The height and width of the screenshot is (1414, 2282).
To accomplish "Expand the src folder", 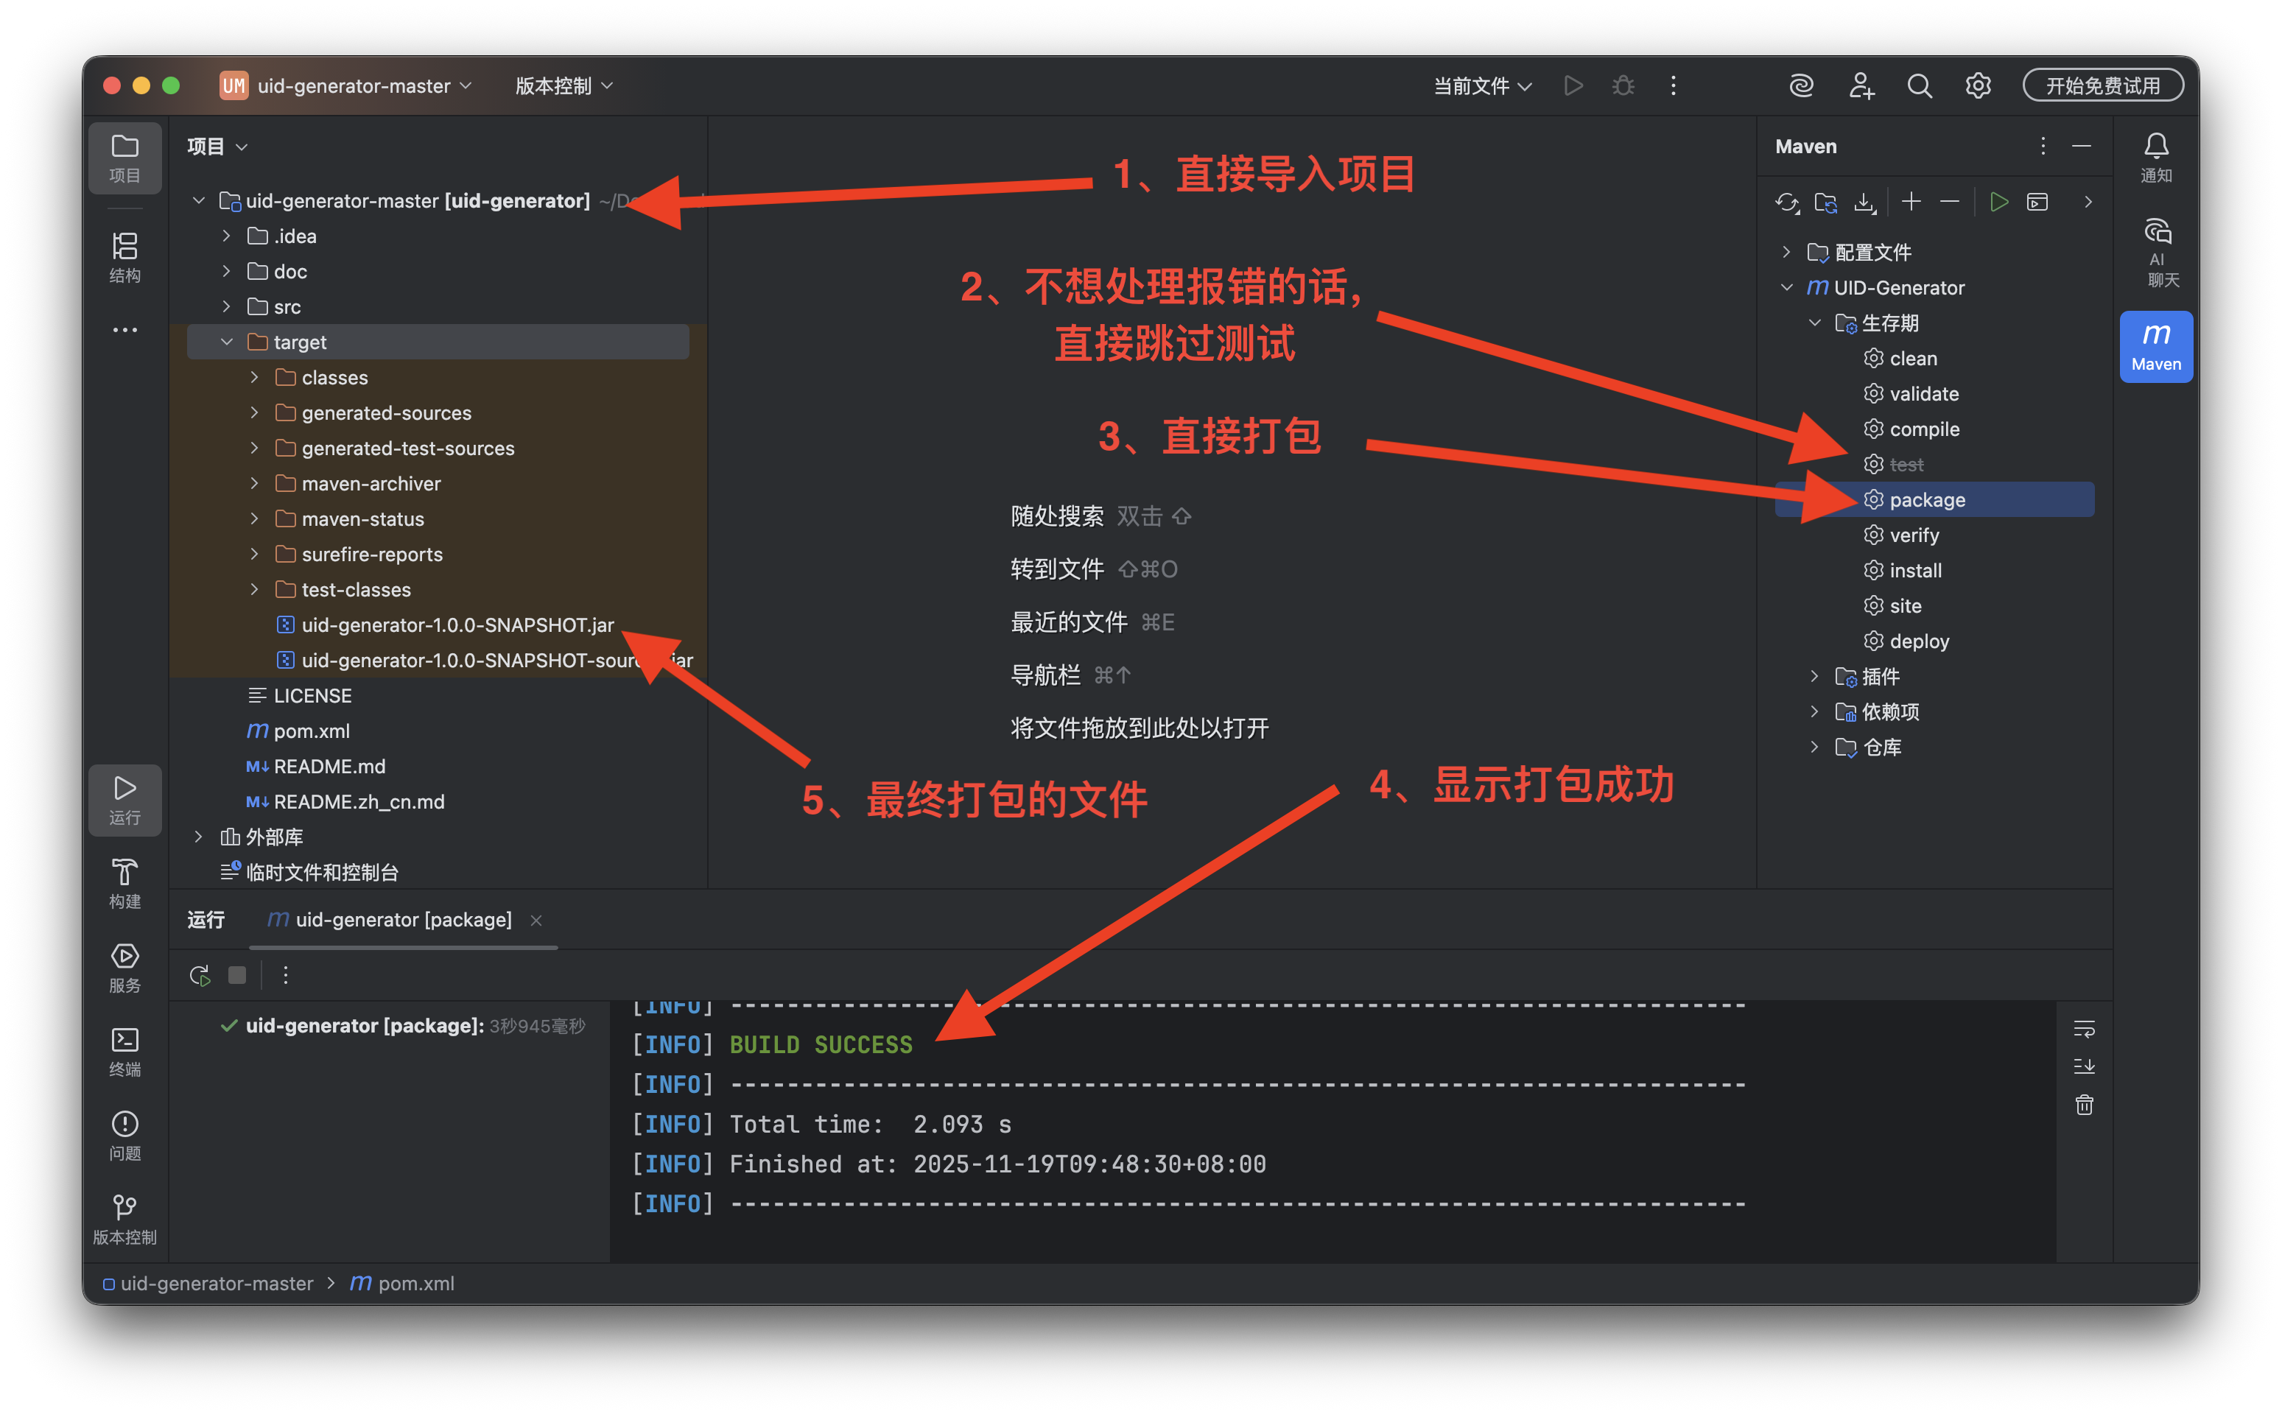I will tap(226, 307).
